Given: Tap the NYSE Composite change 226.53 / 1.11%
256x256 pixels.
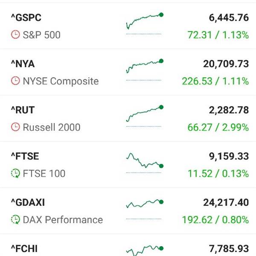Looking at the screenshot, I should (x=215, y=81).
